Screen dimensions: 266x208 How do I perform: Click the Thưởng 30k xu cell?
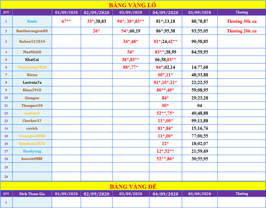tap(241, 21)
